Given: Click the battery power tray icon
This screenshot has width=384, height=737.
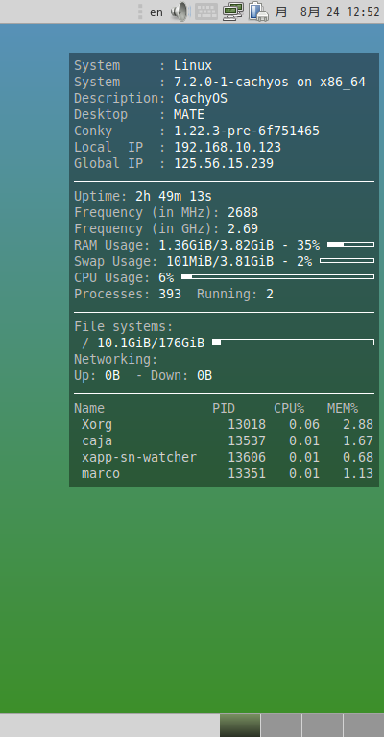Looking at the screenshot, I should pyautogui.click(x=258, y=12).
